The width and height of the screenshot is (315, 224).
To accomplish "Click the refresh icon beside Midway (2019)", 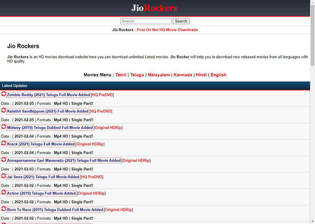I will (4, 126).
